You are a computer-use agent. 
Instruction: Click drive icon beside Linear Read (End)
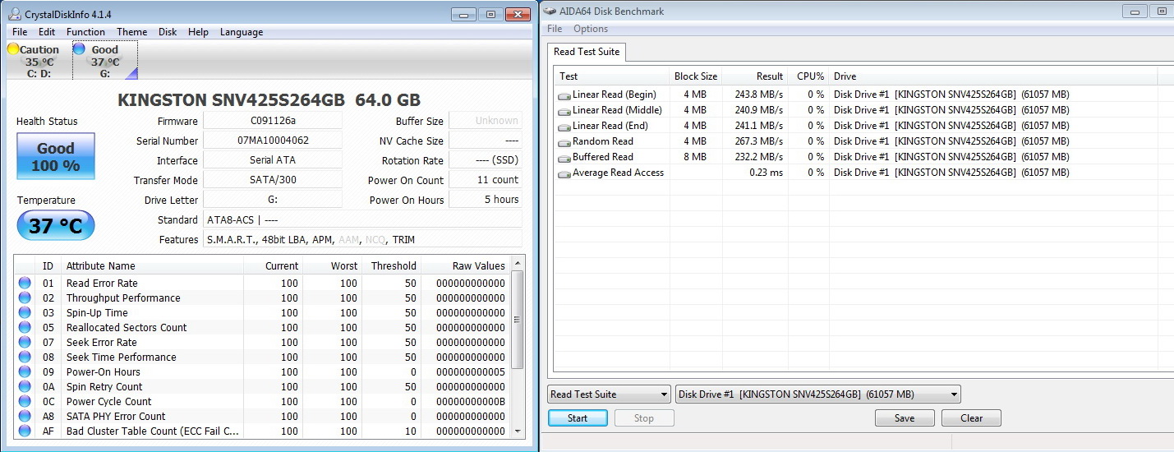[x=564, y=127]
